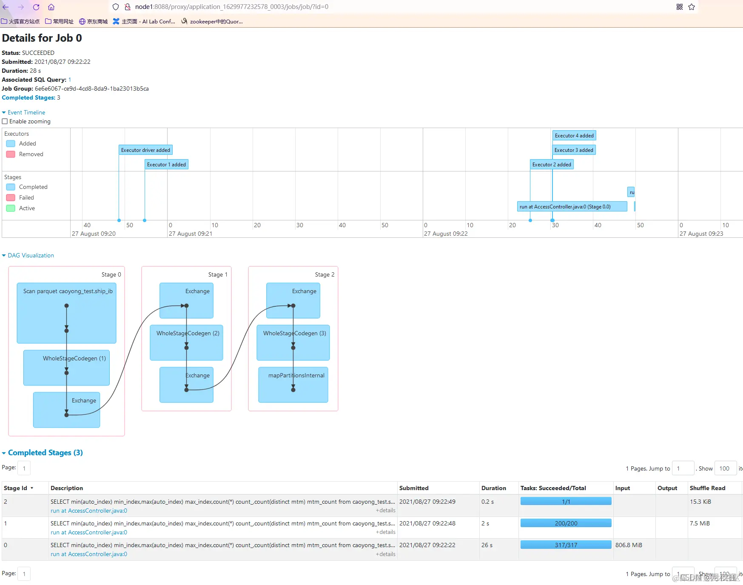Open the 常用网址 bookmark folder

(x=59, y=21)
